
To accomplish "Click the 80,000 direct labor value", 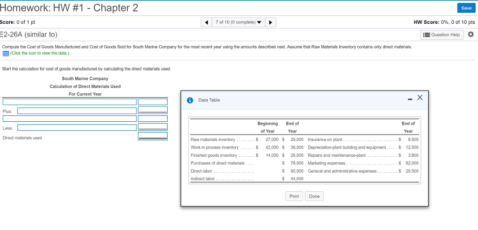I will tap(297, 171).
